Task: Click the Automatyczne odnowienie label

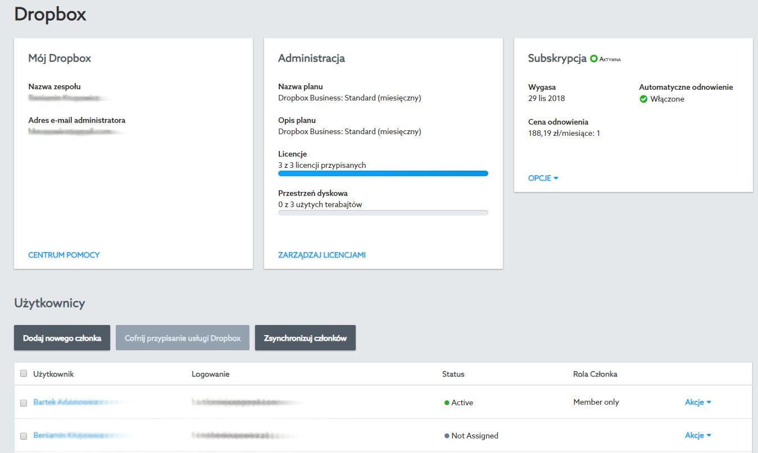Action: (686, 87)
